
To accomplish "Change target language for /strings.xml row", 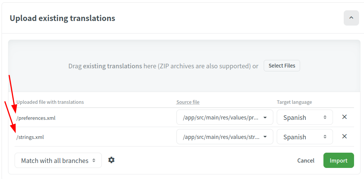I will [x=305, y=137].
